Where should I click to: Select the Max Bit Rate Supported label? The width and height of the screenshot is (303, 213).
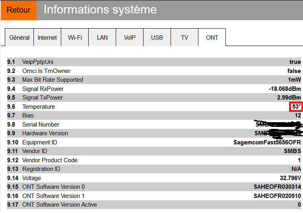(x=52, y=80)
